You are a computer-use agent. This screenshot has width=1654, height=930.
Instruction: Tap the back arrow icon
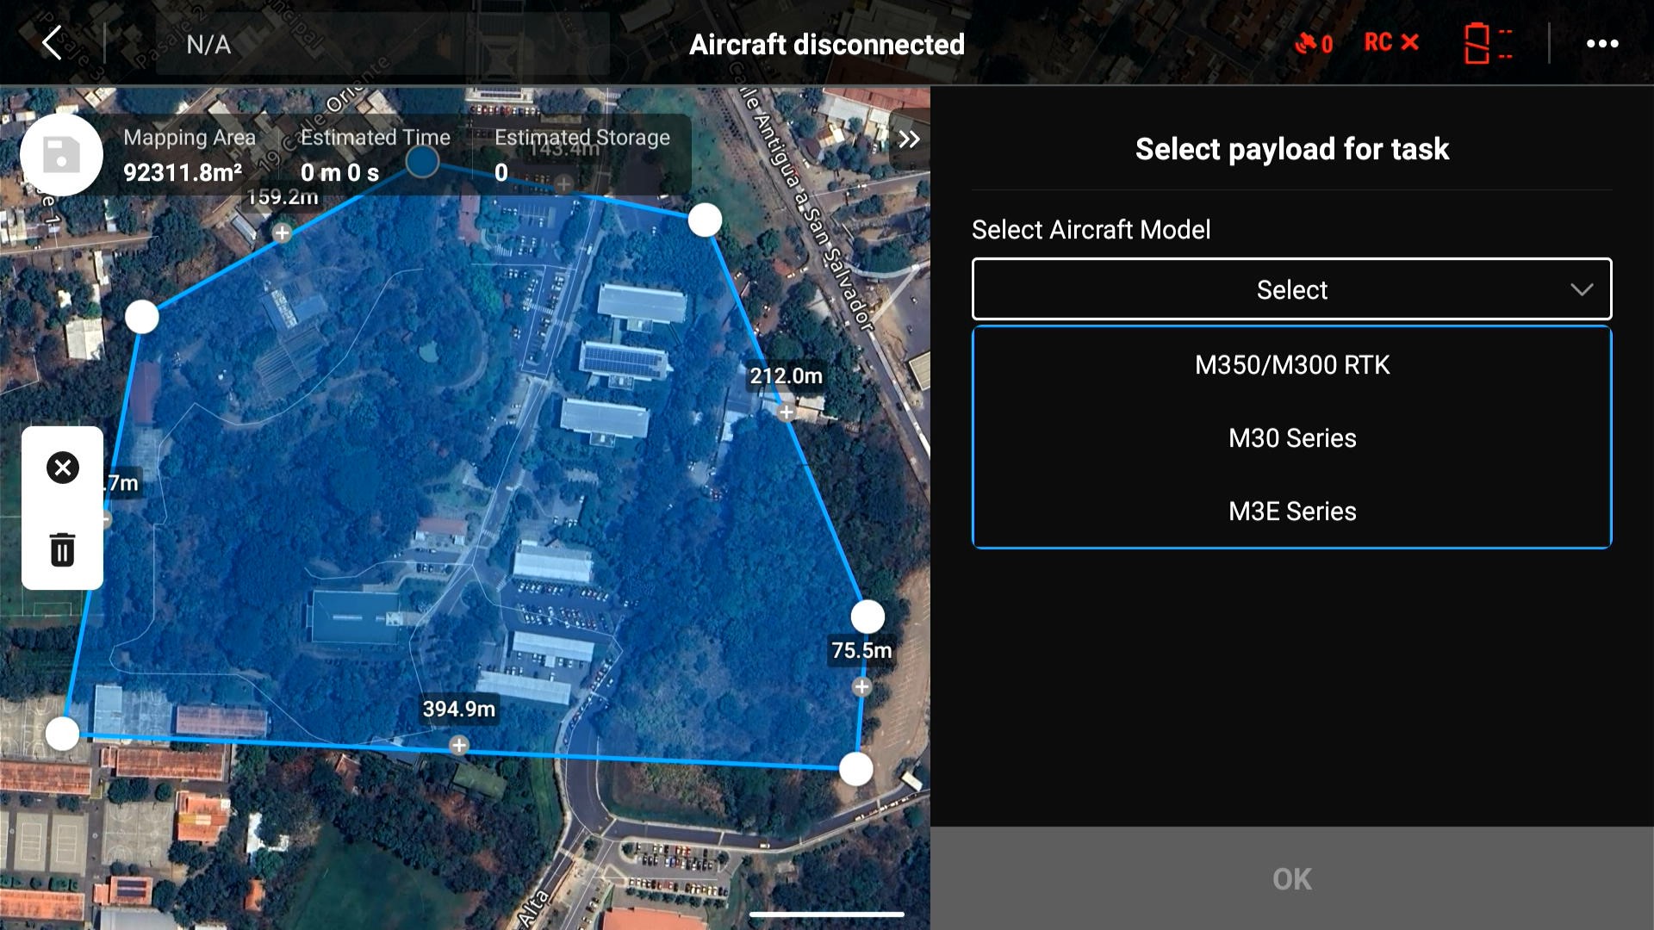click(x=53, y=43)
